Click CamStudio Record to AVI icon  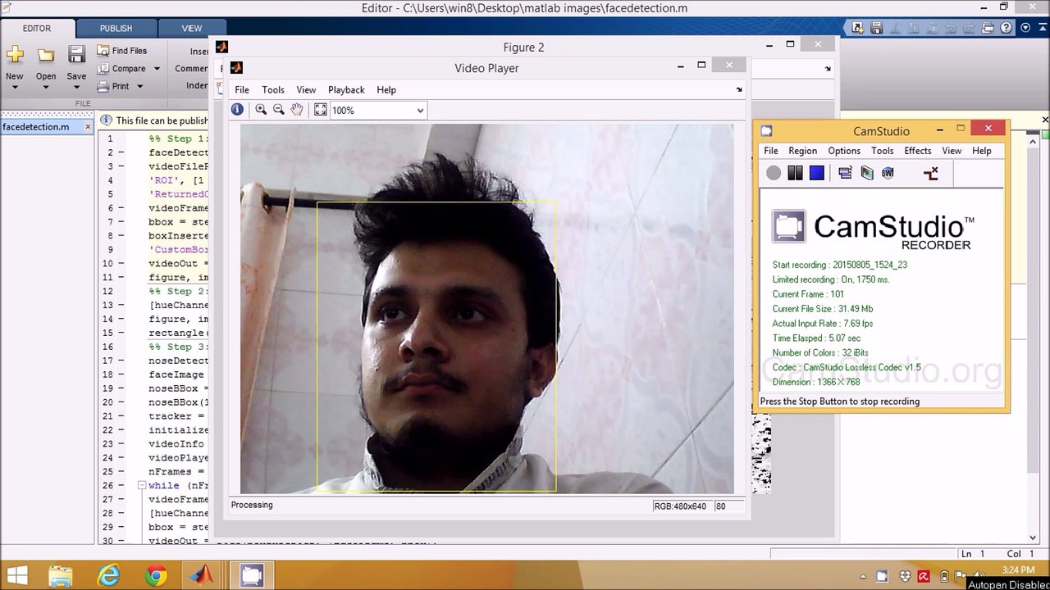867,173
